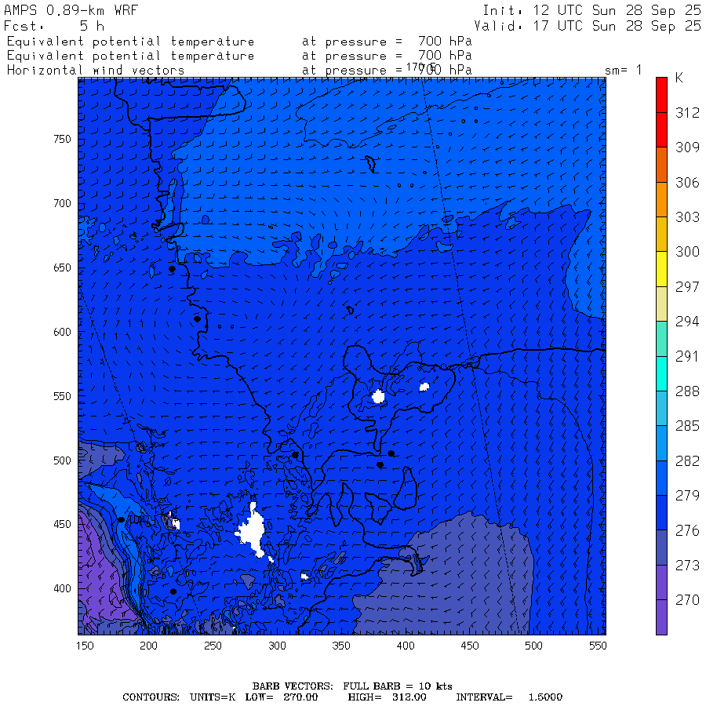Click the 250 x-axis tick label
This screenshot has height=706, width=706.
[x=213, y=646]
